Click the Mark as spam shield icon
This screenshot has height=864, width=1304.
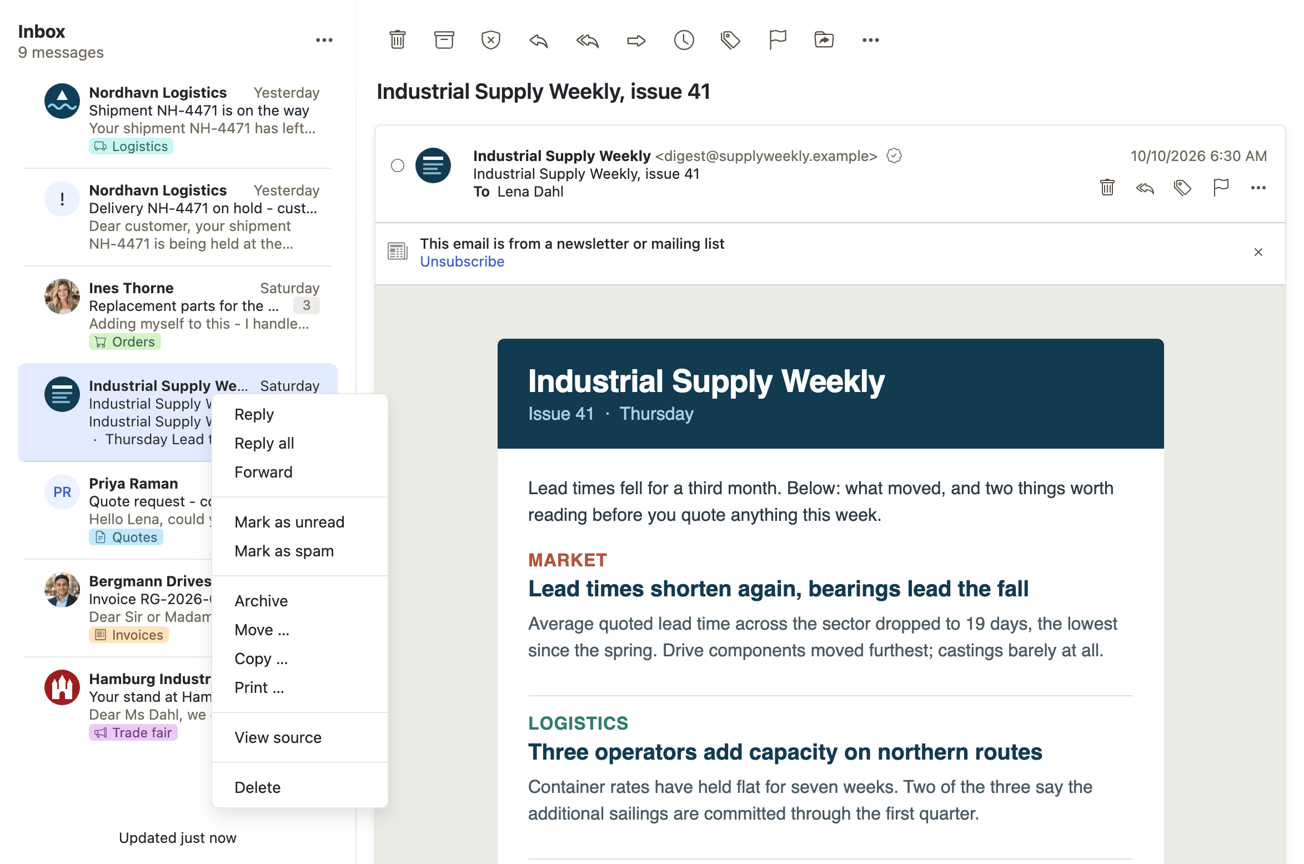490,40
